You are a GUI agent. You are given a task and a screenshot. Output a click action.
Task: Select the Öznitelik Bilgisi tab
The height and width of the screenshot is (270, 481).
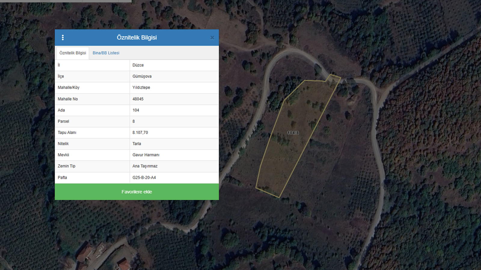point(73,53)
